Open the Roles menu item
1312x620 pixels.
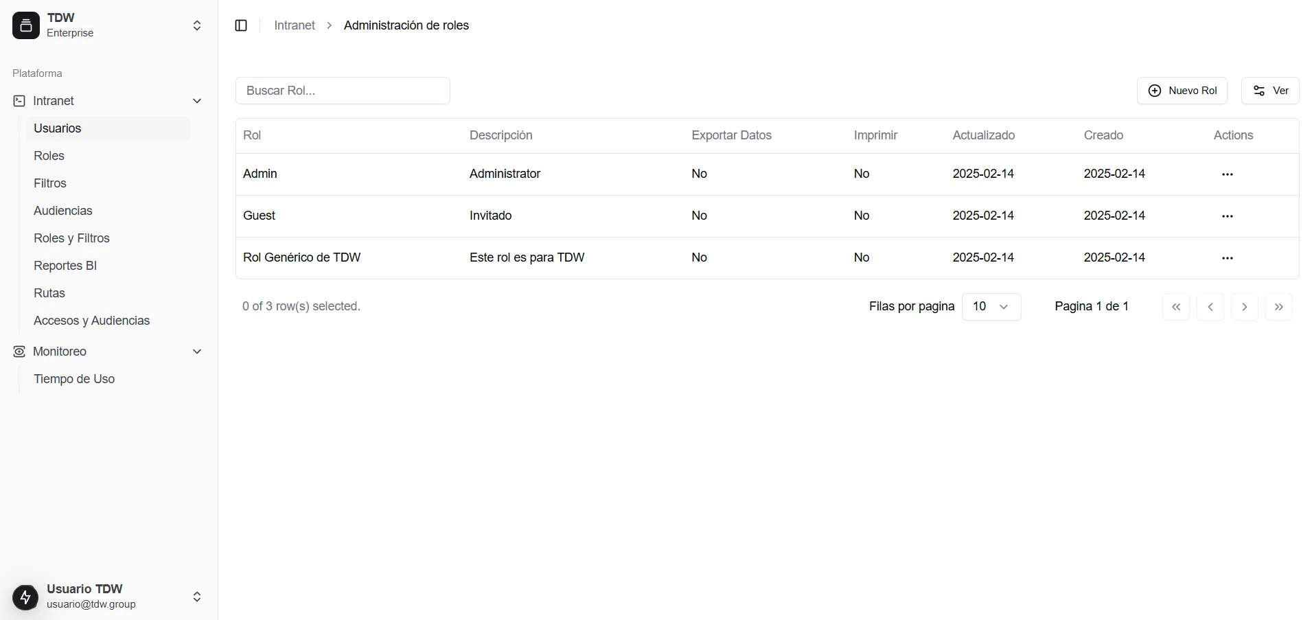point(108,156)
